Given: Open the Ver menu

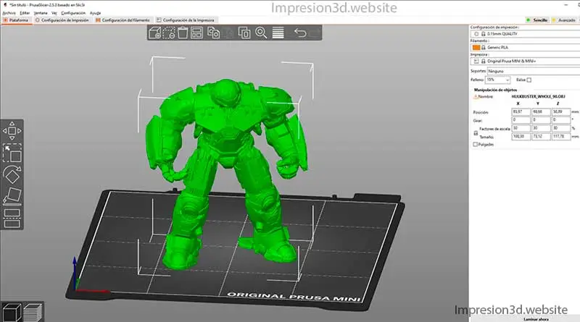Looking at the screenshot, I should (54, 13).
